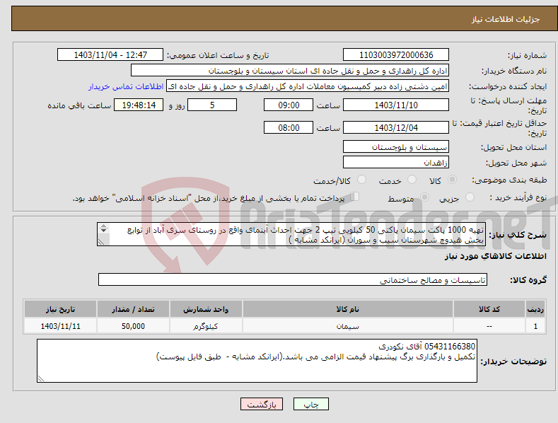Click the شماره نیاز field 1103003972000636

tap(396, 55)
